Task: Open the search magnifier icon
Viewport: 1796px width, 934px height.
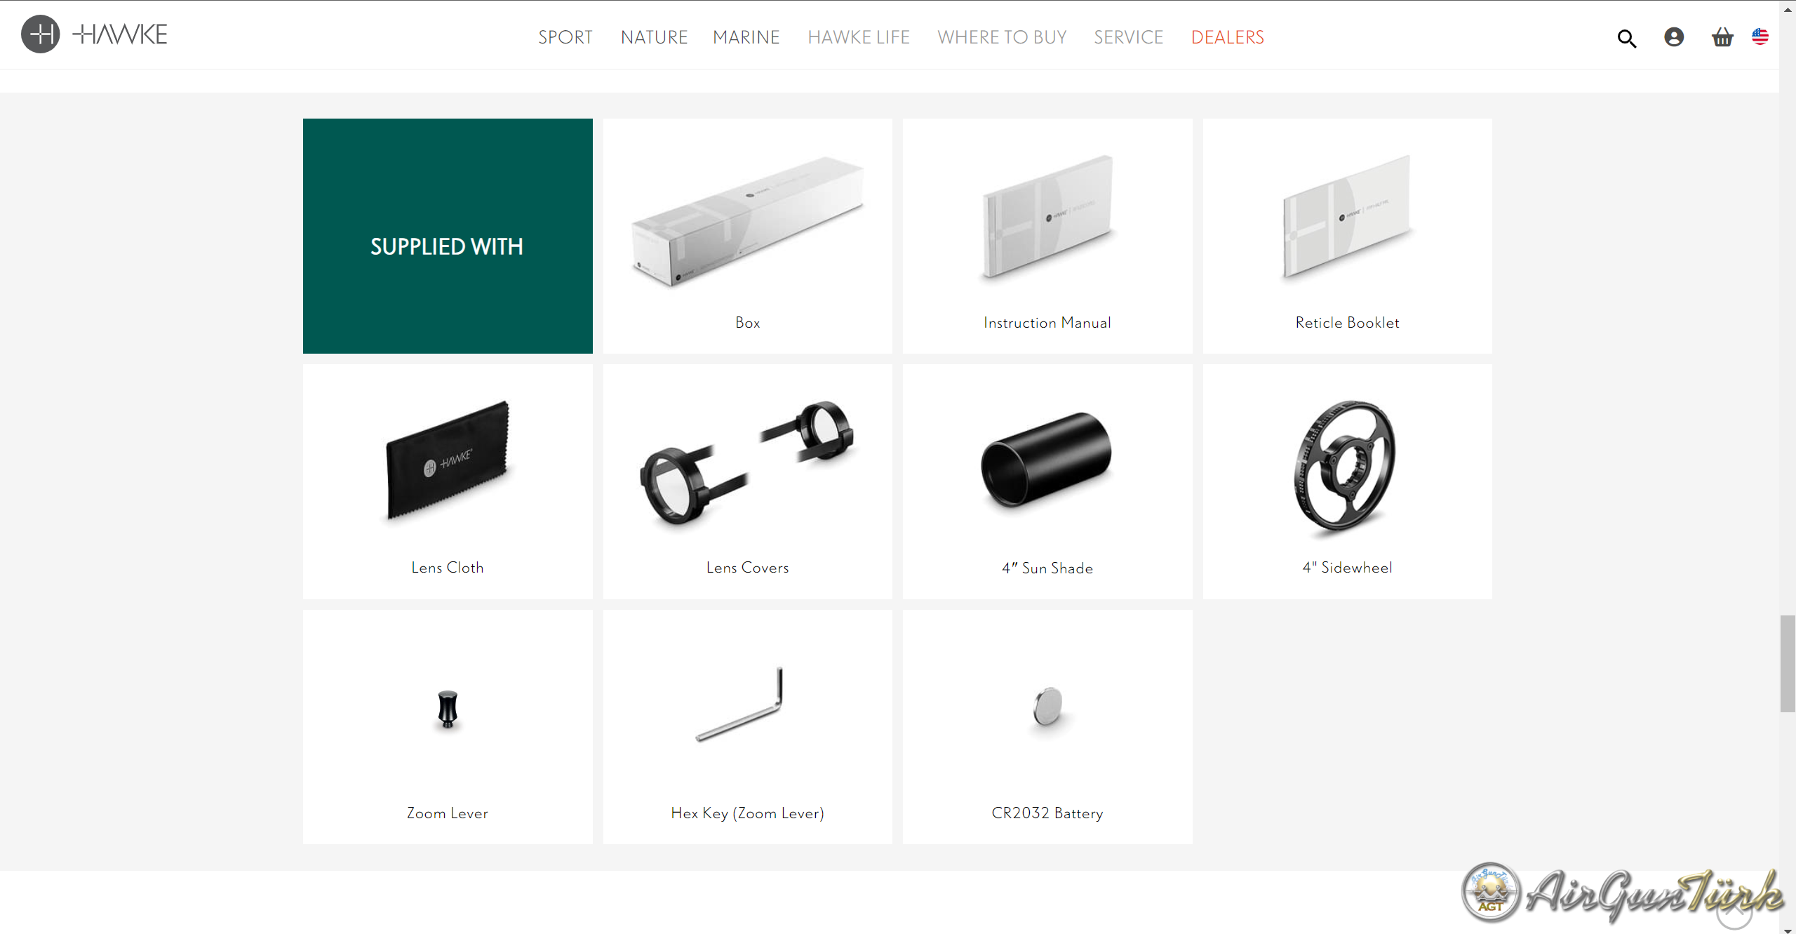Action: (x=1626, y=38)
